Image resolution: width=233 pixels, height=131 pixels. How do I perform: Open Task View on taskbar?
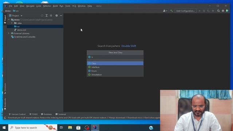[61, 128]
